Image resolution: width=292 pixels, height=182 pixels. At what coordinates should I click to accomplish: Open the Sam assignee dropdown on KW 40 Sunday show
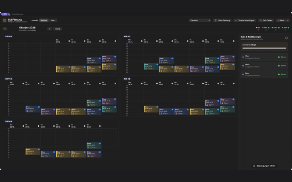click(x=108, y=61)
